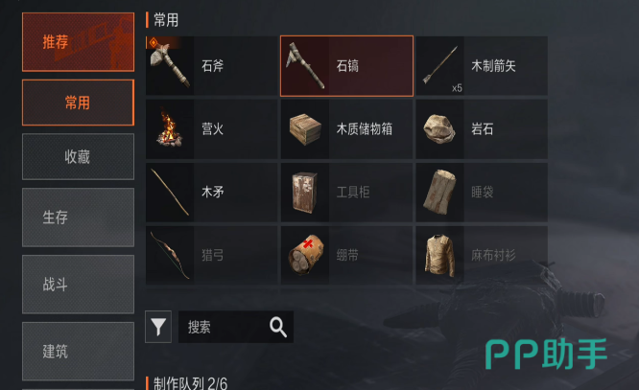Image resolution: width=639 pixels, height=390 pixels.
Task: Choose the rock (岩石) item icon
Action: [439, 129]
